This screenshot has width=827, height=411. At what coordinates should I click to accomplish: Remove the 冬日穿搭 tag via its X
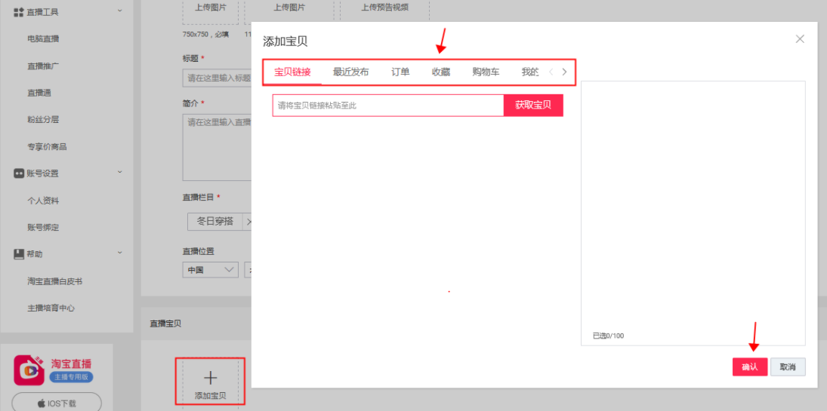pyautogui.click(x=248, y=222)
